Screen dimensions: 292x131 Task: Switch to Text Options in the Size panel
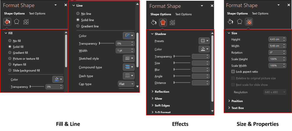[260, 14]
